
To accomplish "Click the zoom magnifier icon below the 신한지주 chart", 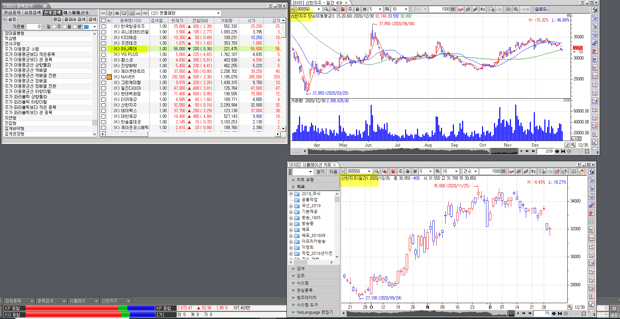I will point(573,145).
